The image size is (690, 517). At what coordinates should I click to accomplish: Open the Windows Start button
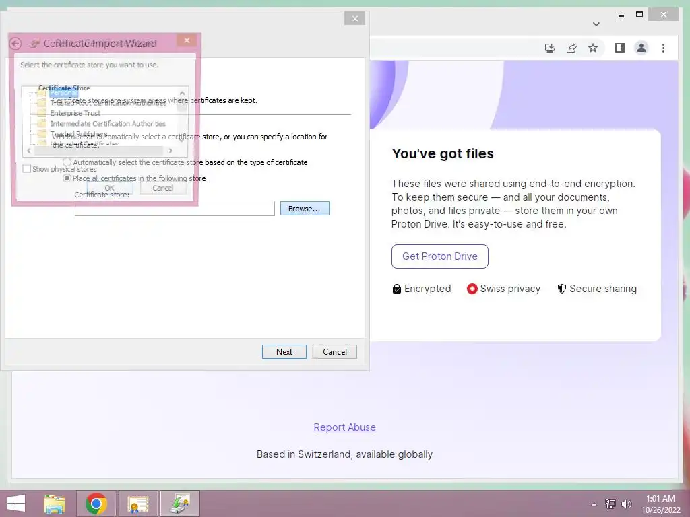(16, 504)
